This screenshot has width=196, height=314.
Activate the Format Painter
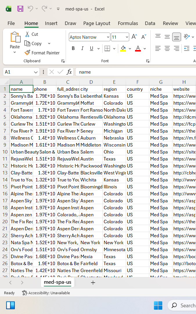(42, 53)
